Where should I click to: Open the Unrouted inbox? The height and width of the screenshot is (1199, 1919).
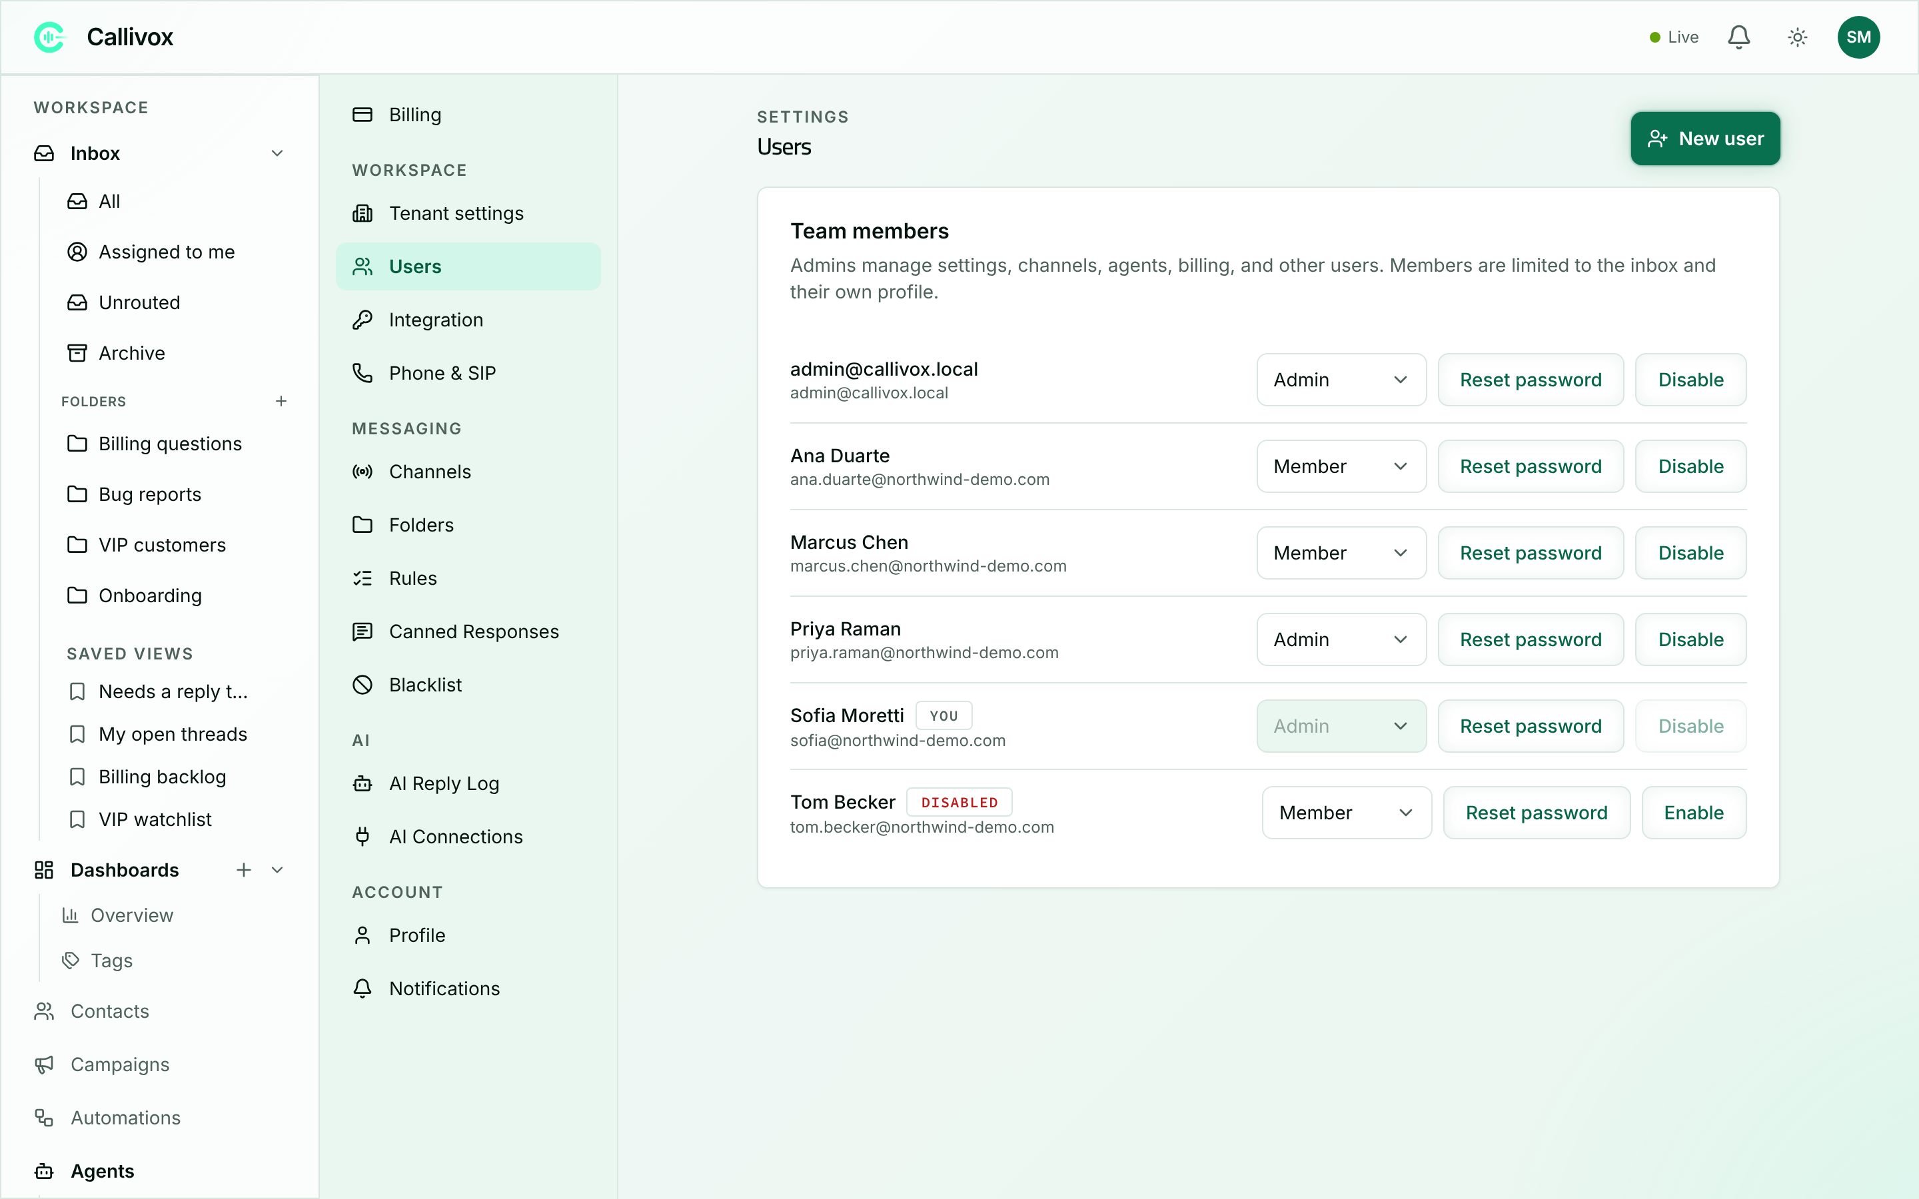[139, 302]
